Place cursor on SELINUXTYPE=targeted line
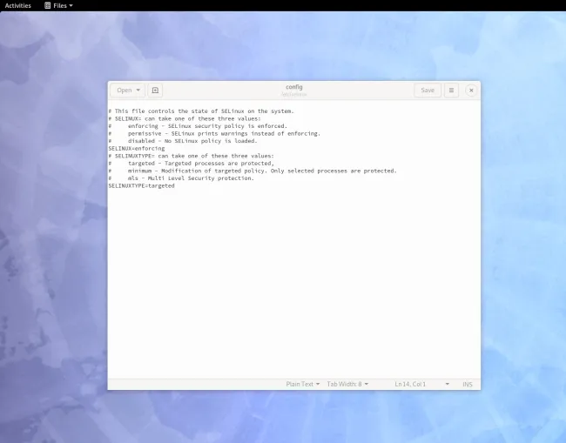This screenshot has width=566, height=443. [x=141, y=185]
